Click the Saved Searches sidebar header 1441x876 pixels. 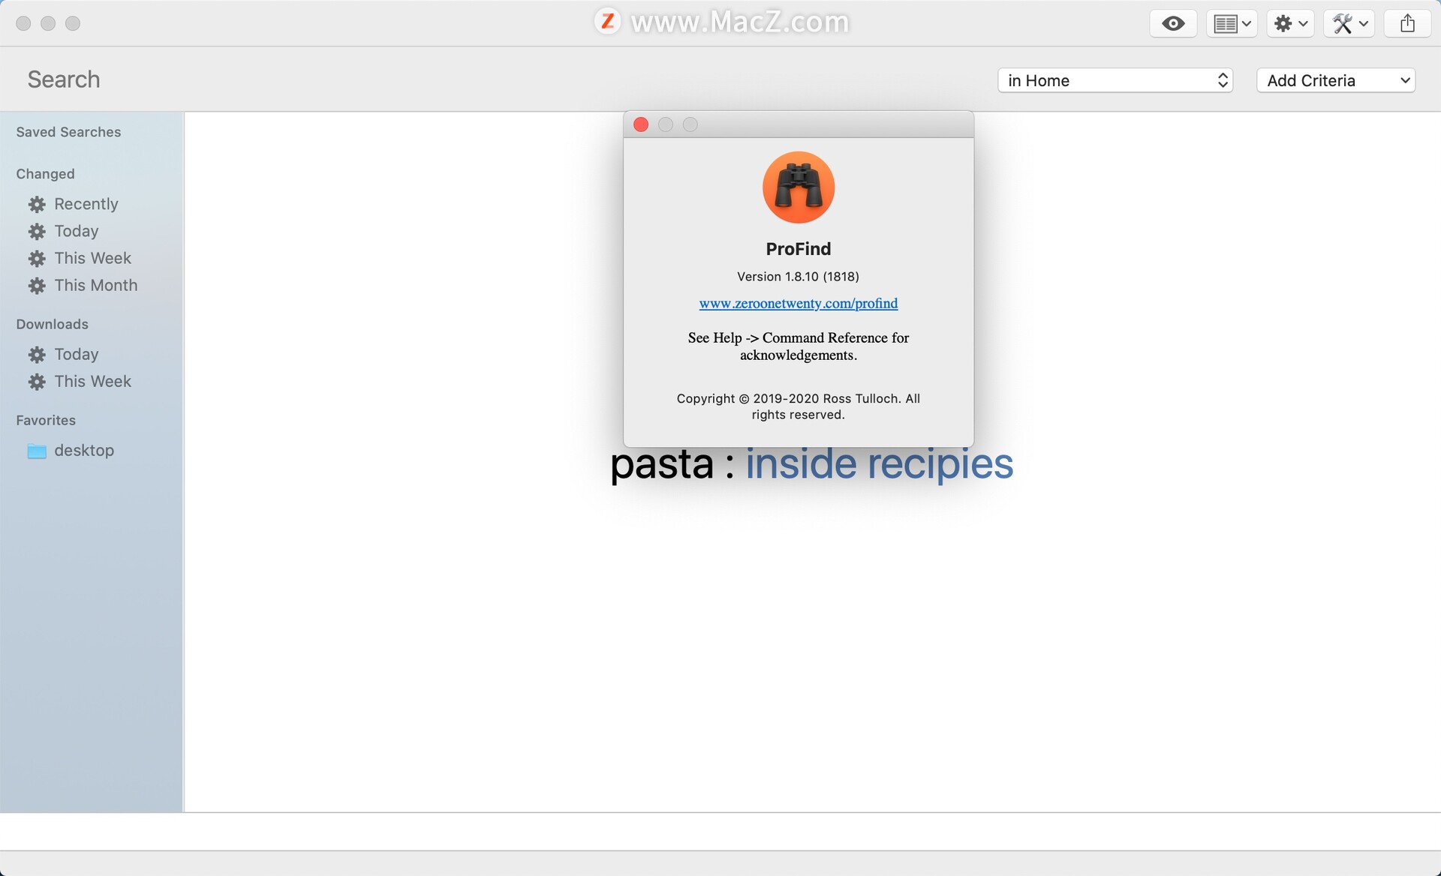tap(68, 132)
